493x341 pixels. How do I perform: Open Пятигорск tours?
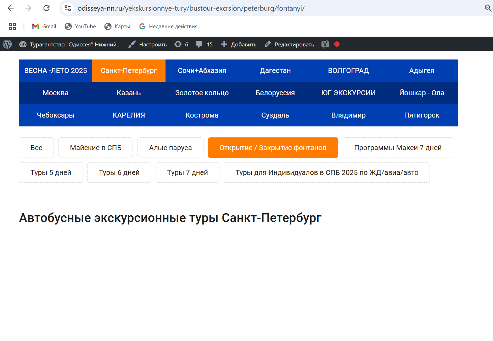pyautogui.click(x=422, y=115)
